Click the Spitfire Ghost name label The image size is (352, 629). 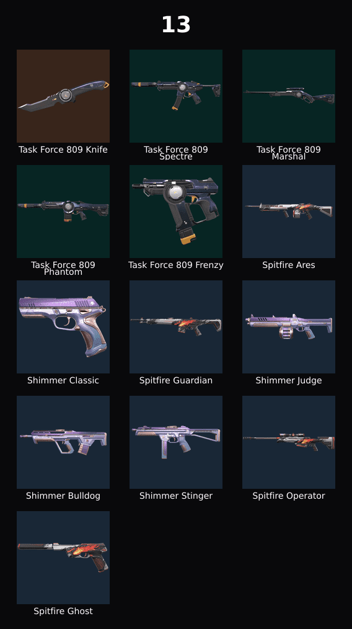[x=63, y=611]
